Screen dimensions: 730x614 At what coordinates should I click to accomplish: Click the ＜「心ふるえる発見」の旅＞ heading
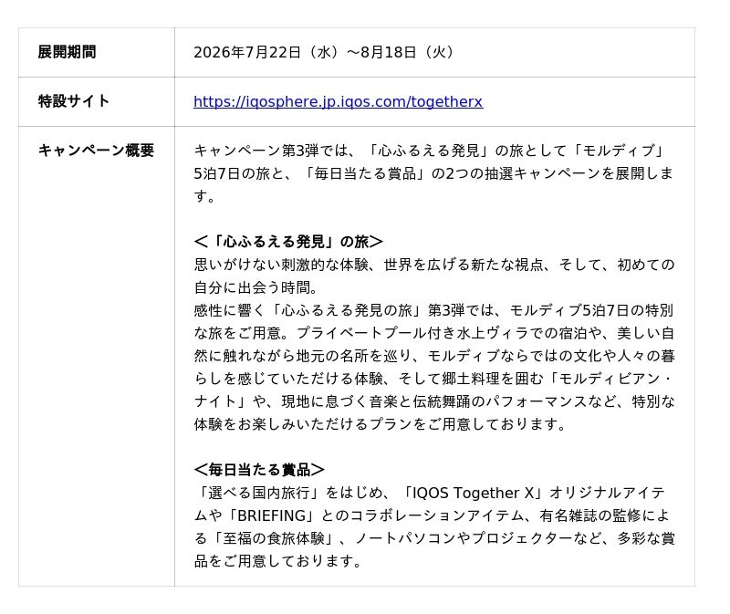[288, 242]
